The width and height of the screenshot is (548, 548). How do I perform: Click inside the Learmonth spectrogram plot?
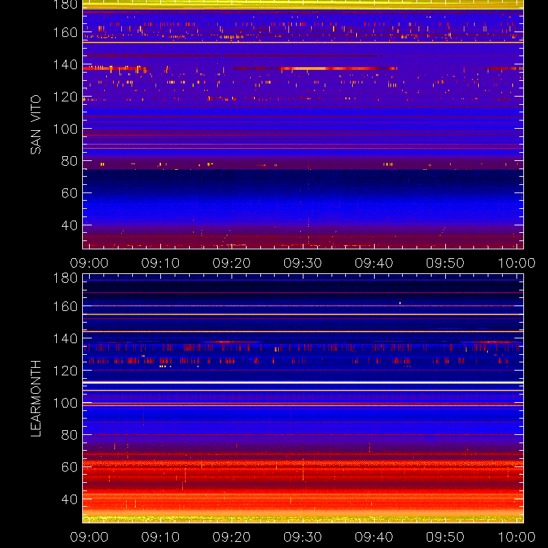tap(303, 399)
